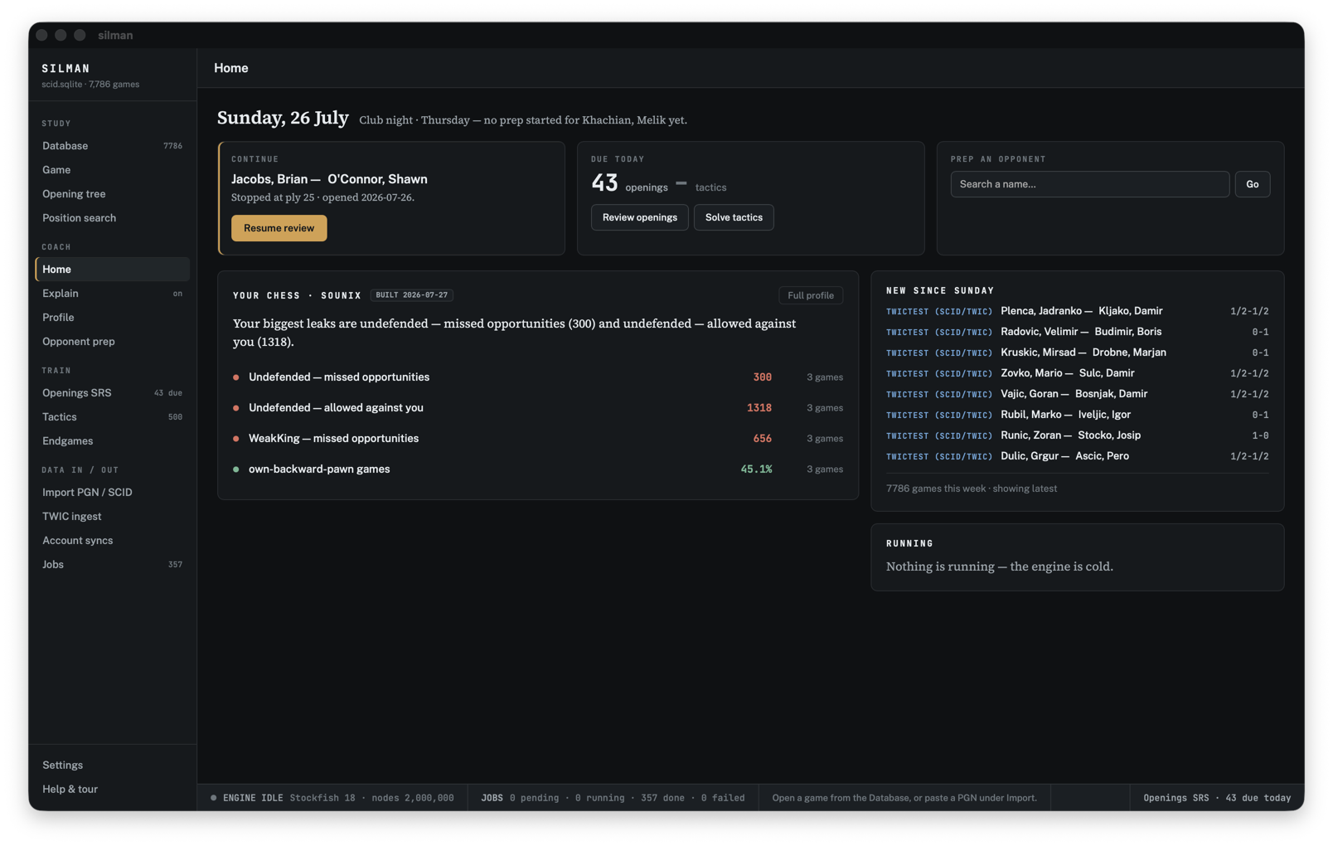This screenshot has height=846, width=1333.
Task: Click the 1318 leak score
Action: 759,408
